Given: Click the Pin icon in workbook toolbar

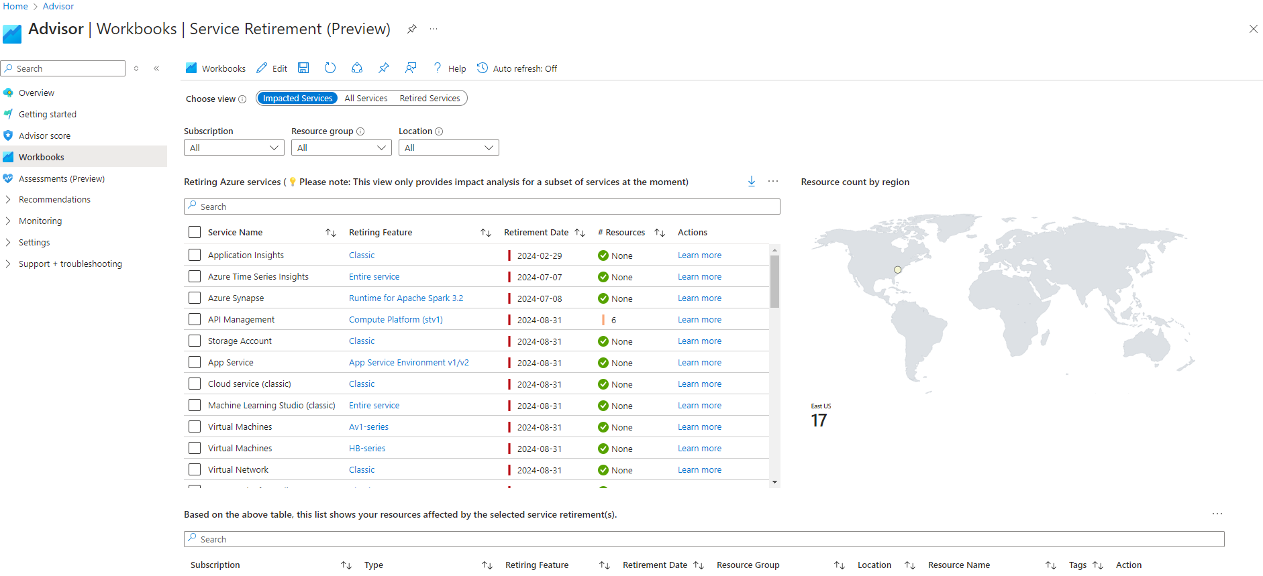Looking at the screenshot, I should [x=384, y=68].
